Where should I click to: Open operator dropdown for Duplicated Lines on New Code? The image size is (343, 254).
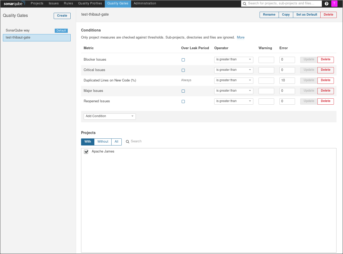(234, 80)
